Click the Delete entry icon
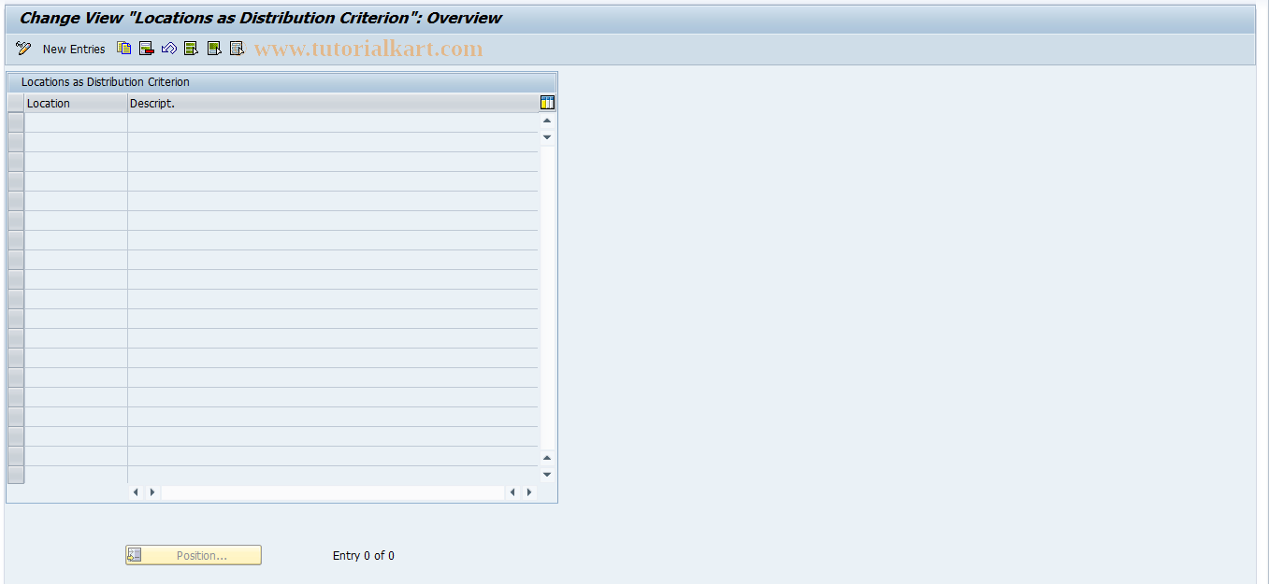The width and height of the screenshot is (1269, 584). [147, 49]
